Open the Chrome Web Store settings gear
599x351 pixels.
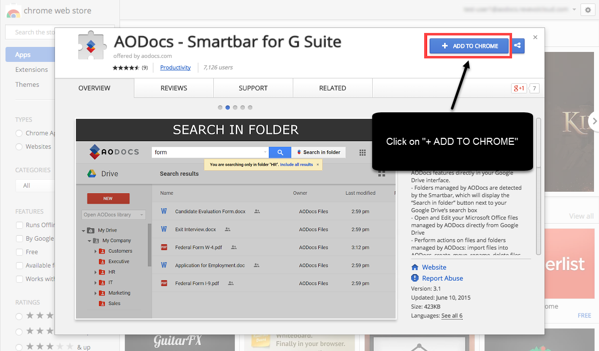click(588, 10)
